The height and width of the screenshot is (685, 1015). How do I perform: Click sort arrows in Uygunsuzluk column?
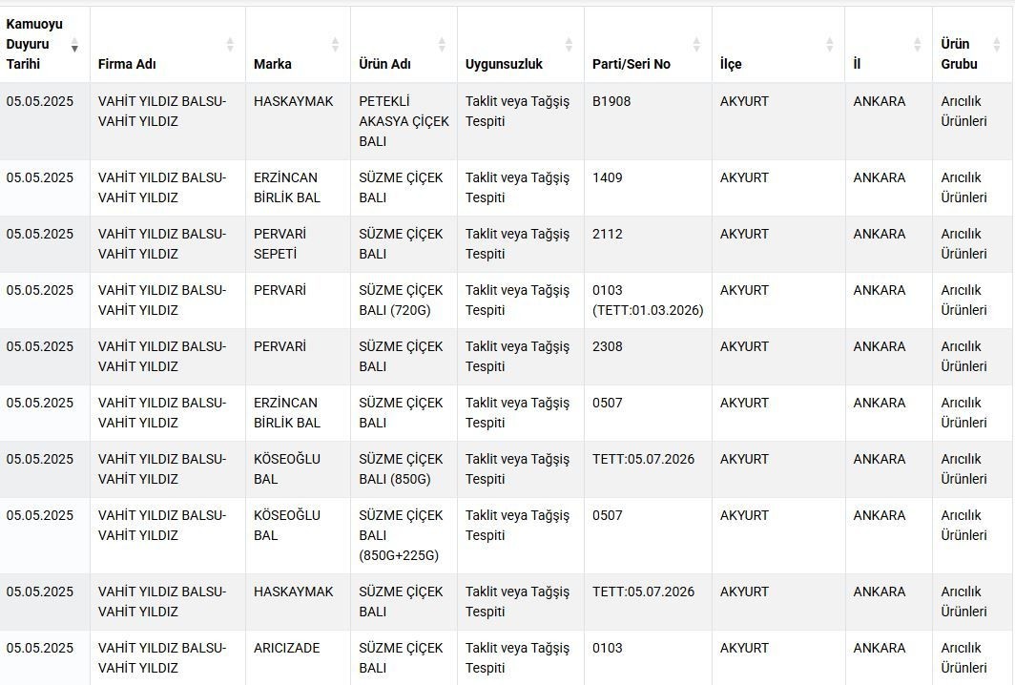(x=569, y=45)
